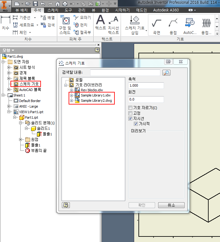Switch to the 스케치 ribbon tab

(53, 10)
